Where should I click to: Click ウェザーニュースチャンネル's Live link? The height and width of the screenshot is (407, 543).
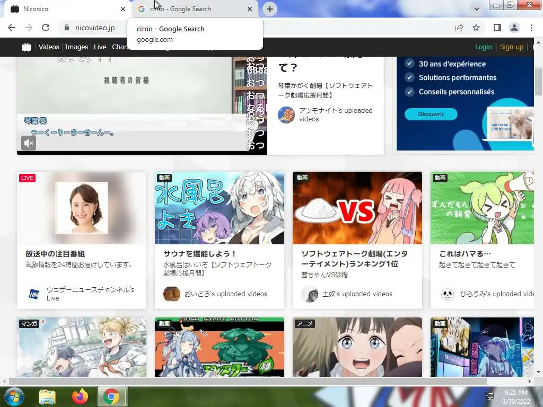(x=90, y=294)
